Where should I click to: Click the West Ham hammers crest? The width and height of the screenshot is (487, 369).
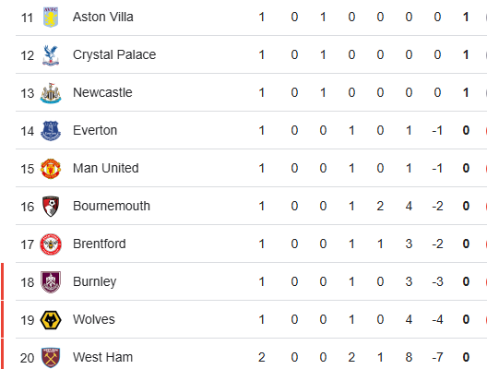click(51, 358)
